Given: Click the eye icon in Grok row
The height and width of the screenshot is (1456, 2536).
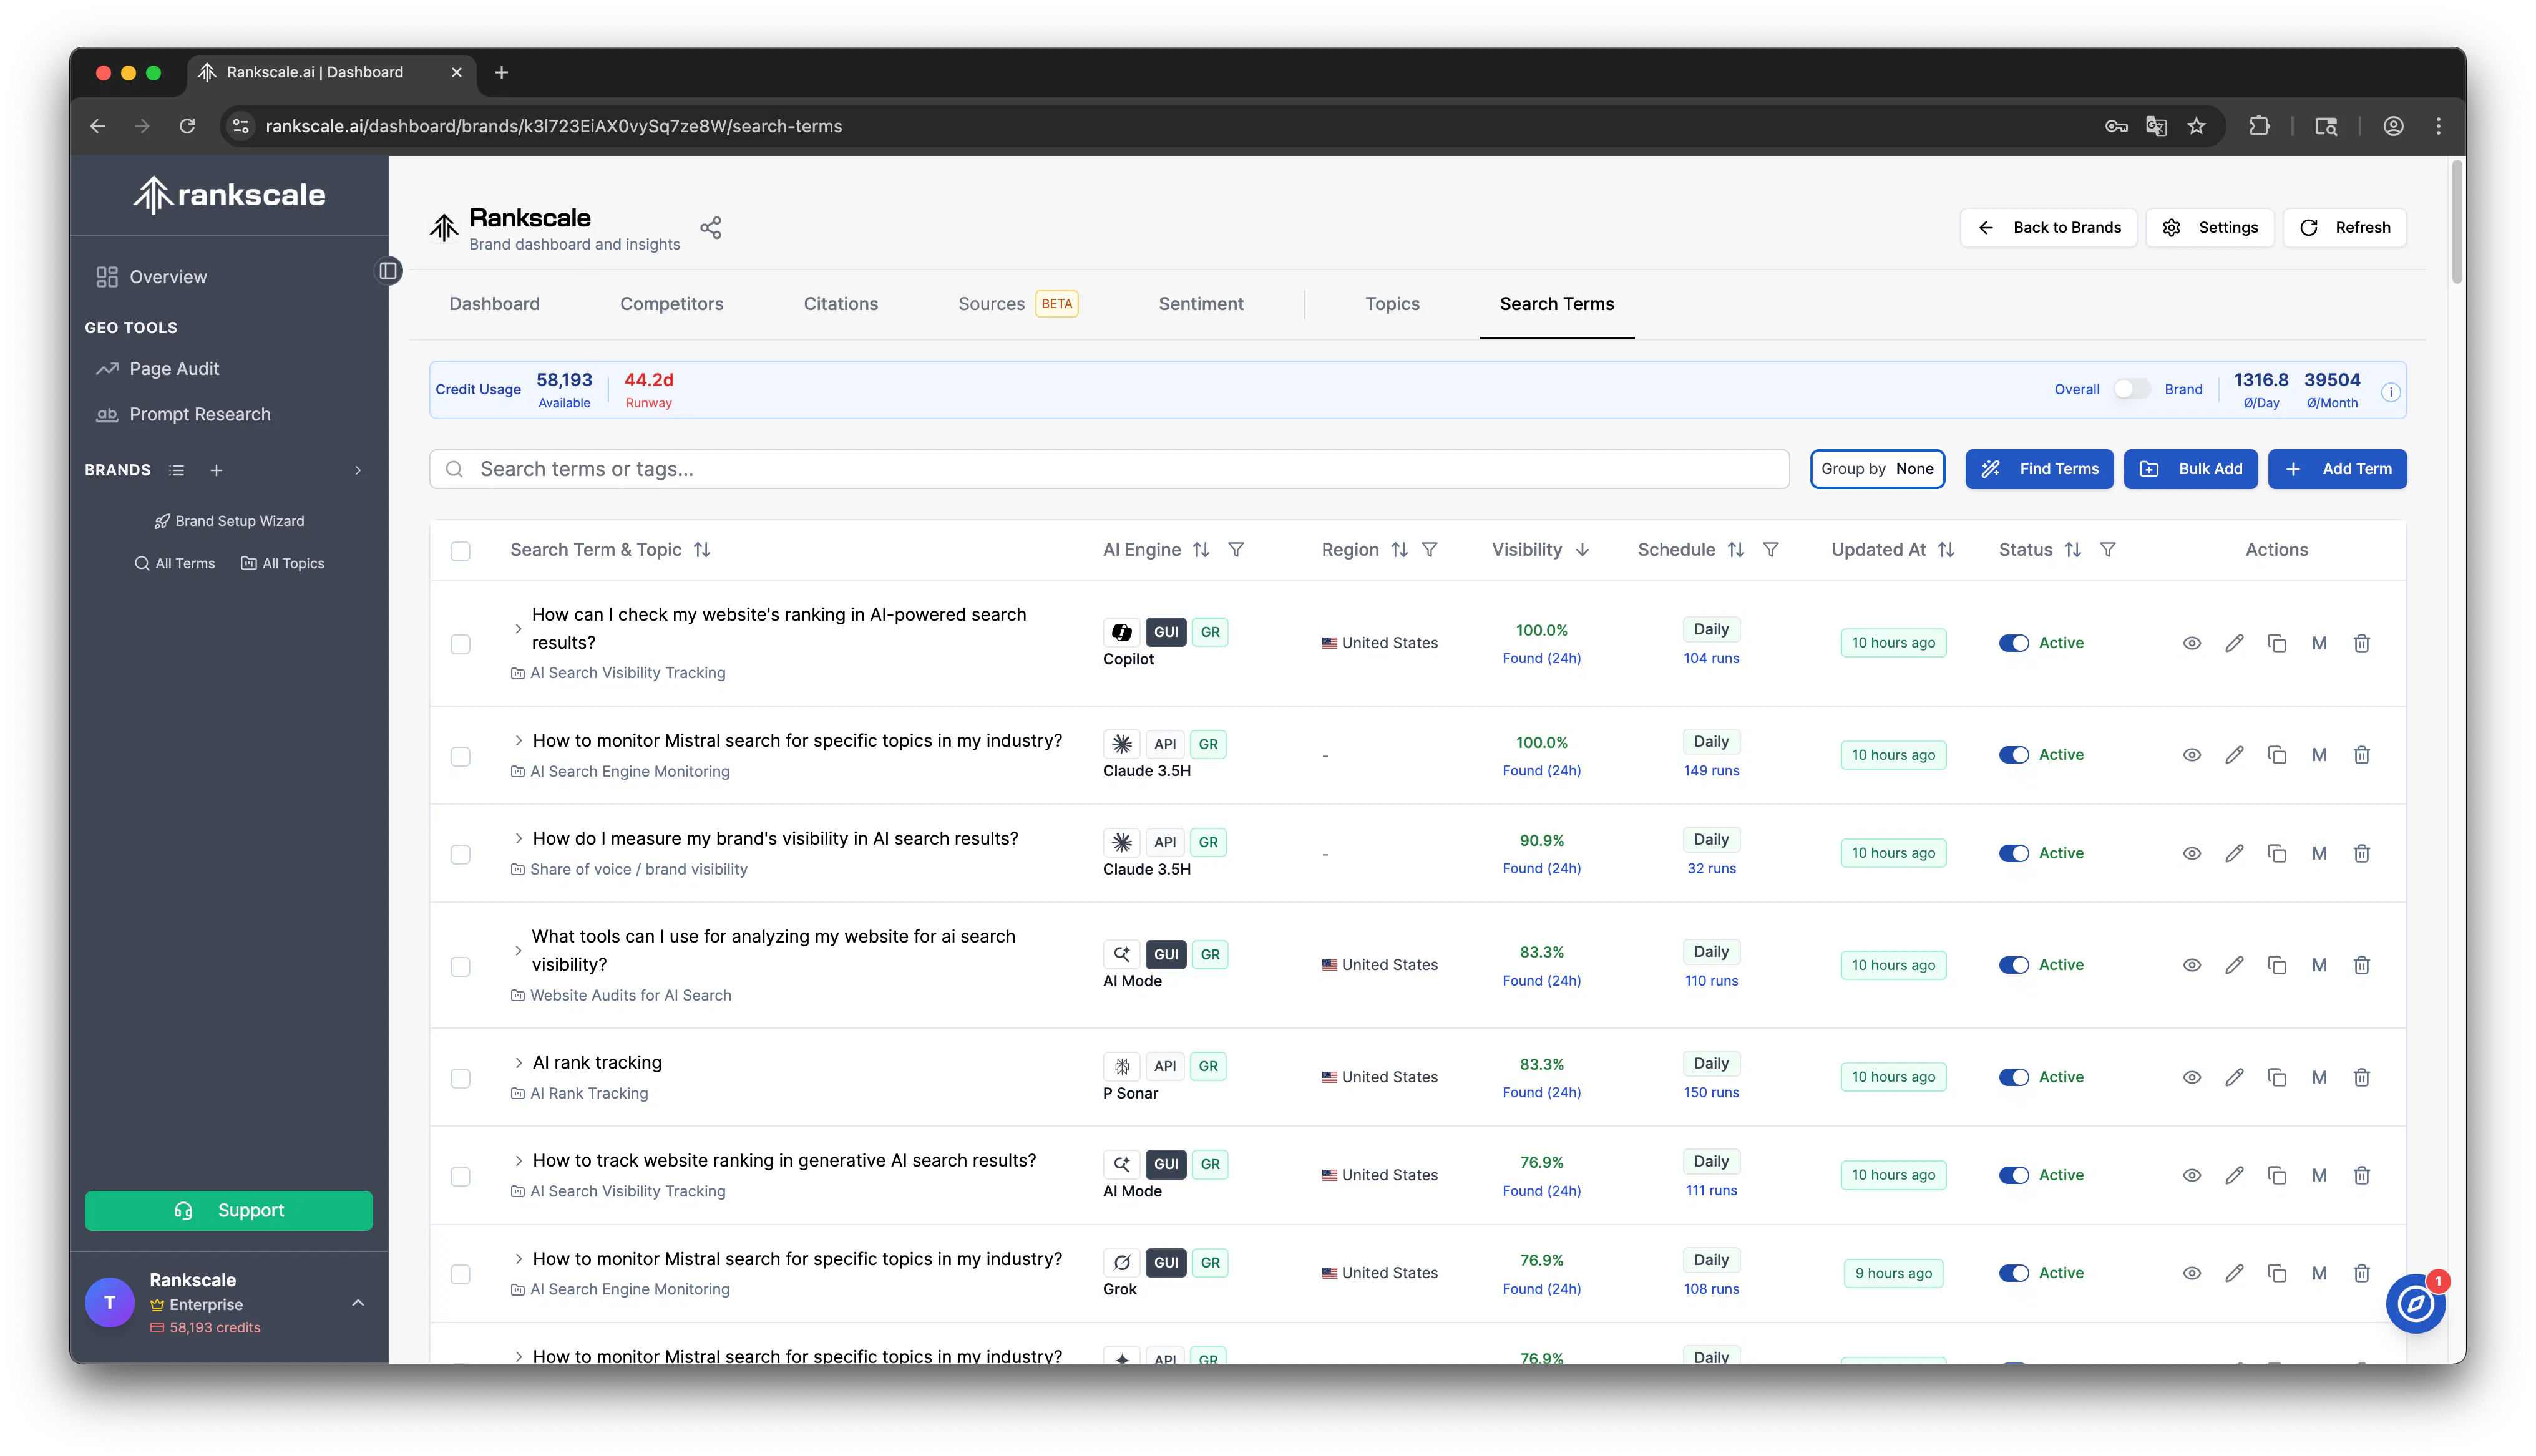Looking at the screenshot, I should pyautogui.click(x=2191, y=1273).
